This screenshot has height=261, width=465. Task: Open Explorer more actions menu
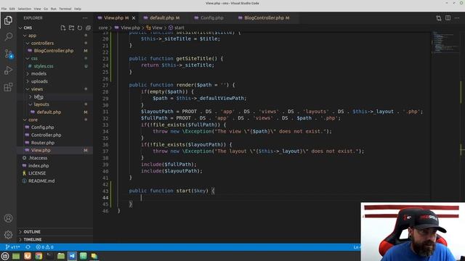[x=85, y=18]
